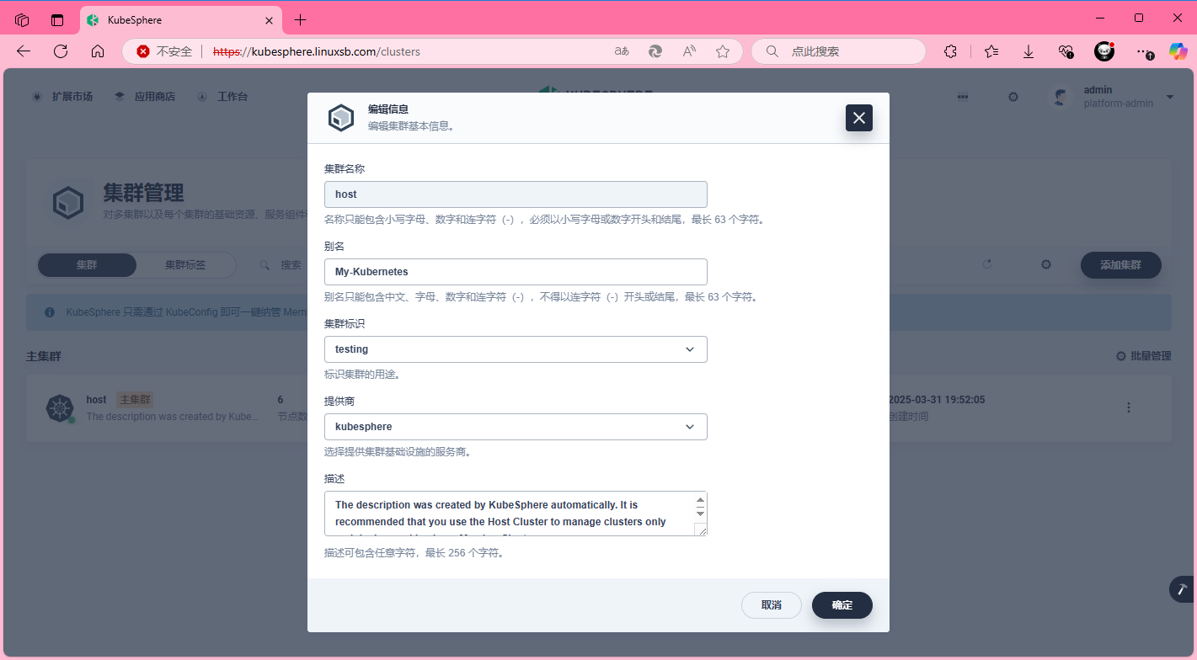Close the edit information dialog
The width and height of the screenshot is (1197, 660).
[x=858, y=118]
